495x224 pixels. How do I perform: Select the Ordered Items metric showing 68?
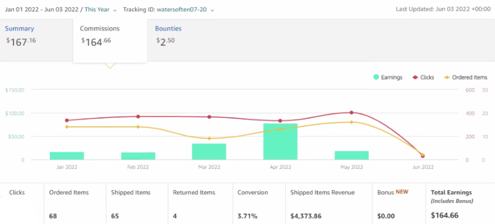75,204
